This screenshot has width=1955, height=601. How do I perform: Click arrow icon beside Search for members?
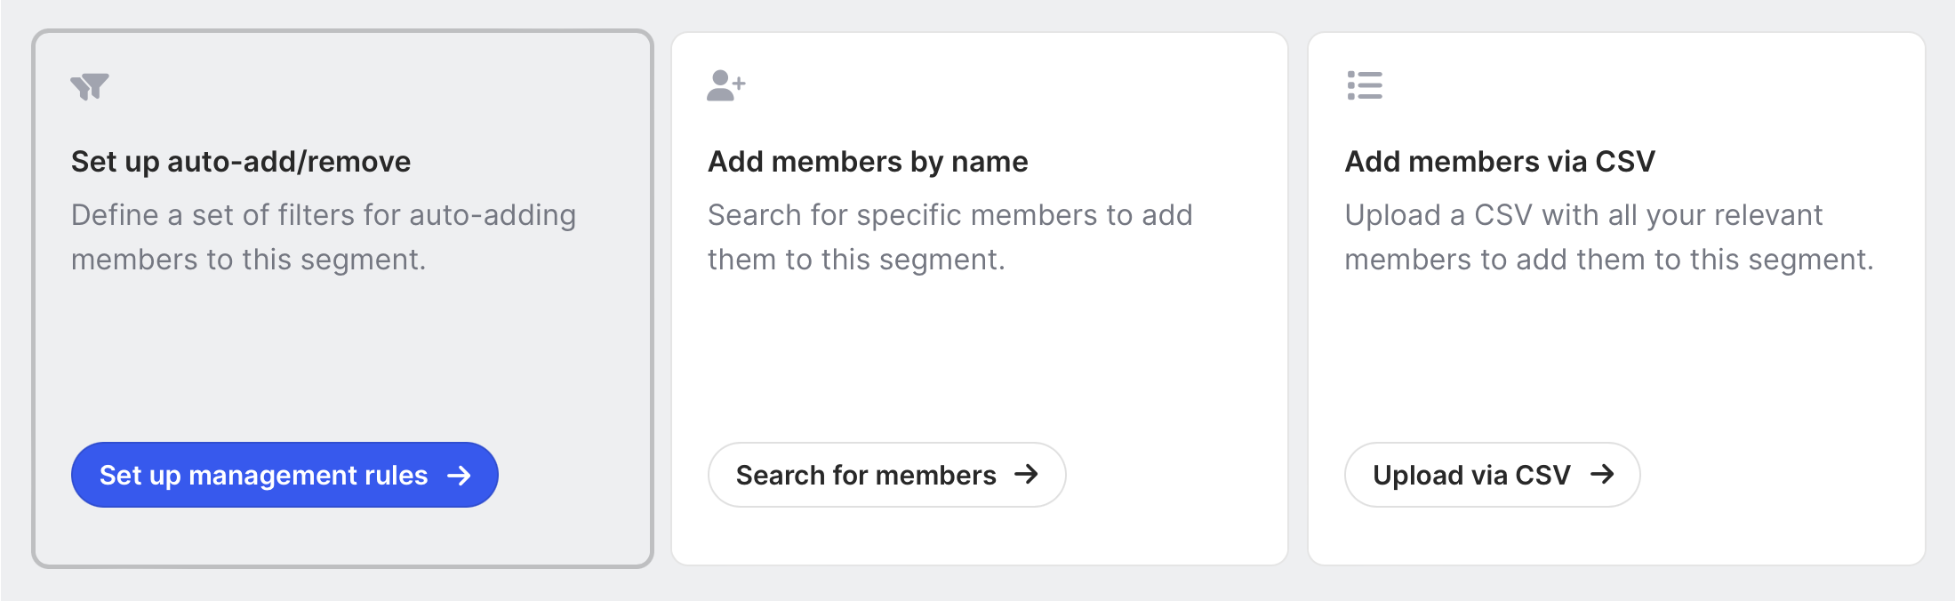pos(1026,474)
